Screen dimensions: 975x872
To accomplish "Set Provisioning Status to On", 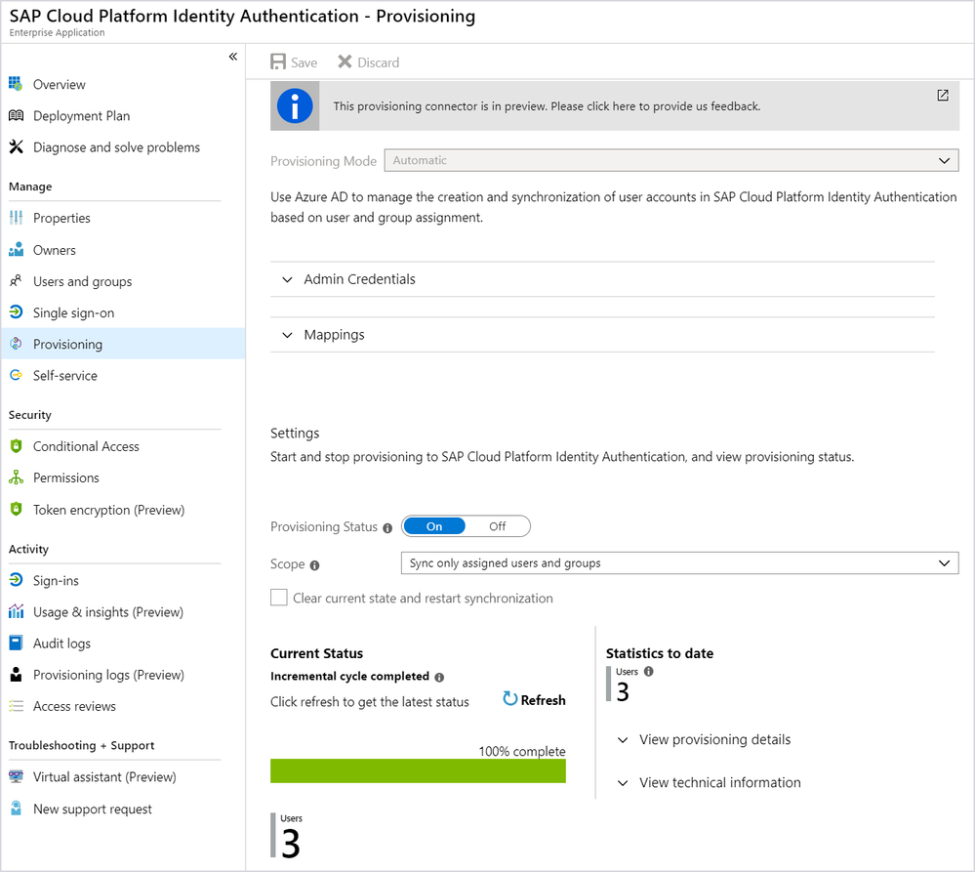I will [434, 526].
